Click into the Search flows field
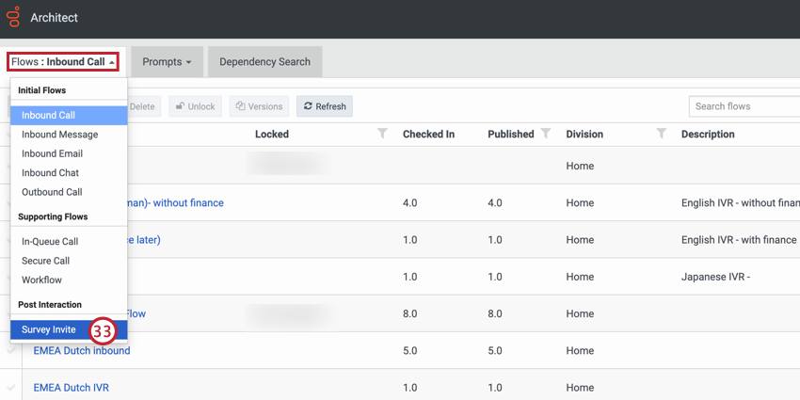The width and height of the screenshot is (800, 400). [x=744, y=106]
